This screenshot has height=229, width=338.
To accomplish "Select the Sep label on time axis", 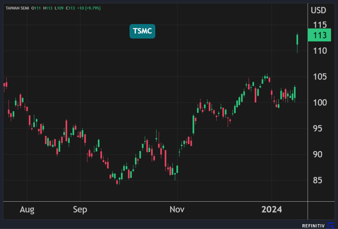I will point(80,210).
